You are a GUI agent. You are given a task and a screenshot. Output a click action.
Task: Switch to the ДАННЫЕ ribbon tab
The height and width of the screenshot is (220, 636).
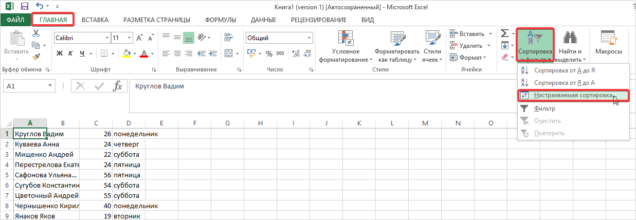pyautogui.click(x=263, y=20)
